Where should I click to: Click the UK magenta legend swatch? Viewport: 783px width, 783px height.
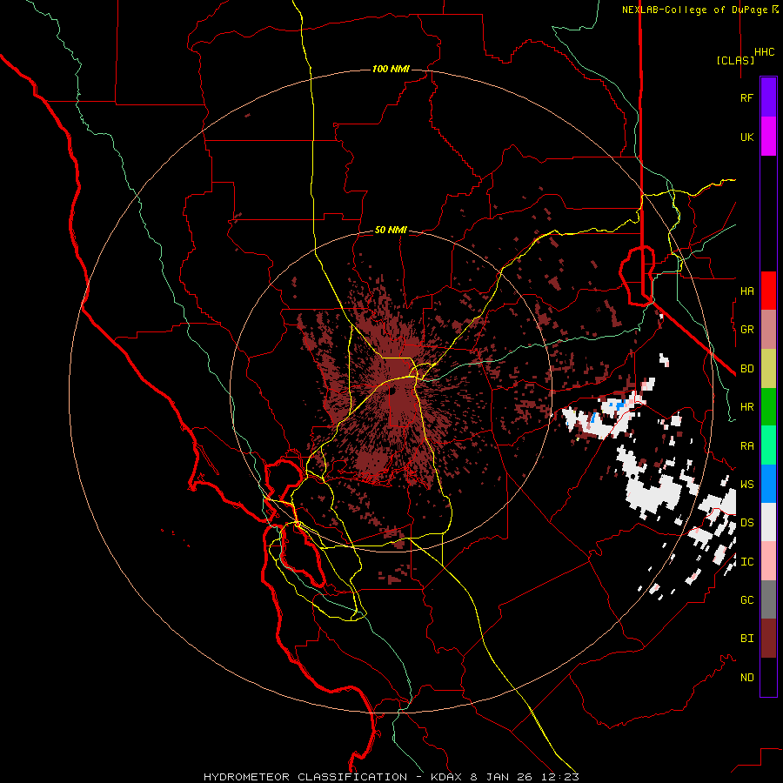pyautogui.click(x=768, y=137)
